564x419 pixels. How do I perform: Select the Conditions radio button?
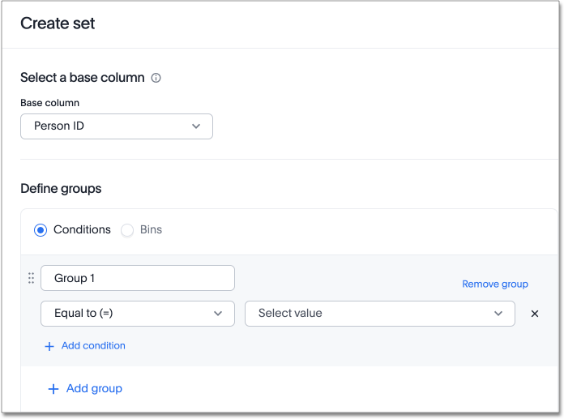point(41,230)
